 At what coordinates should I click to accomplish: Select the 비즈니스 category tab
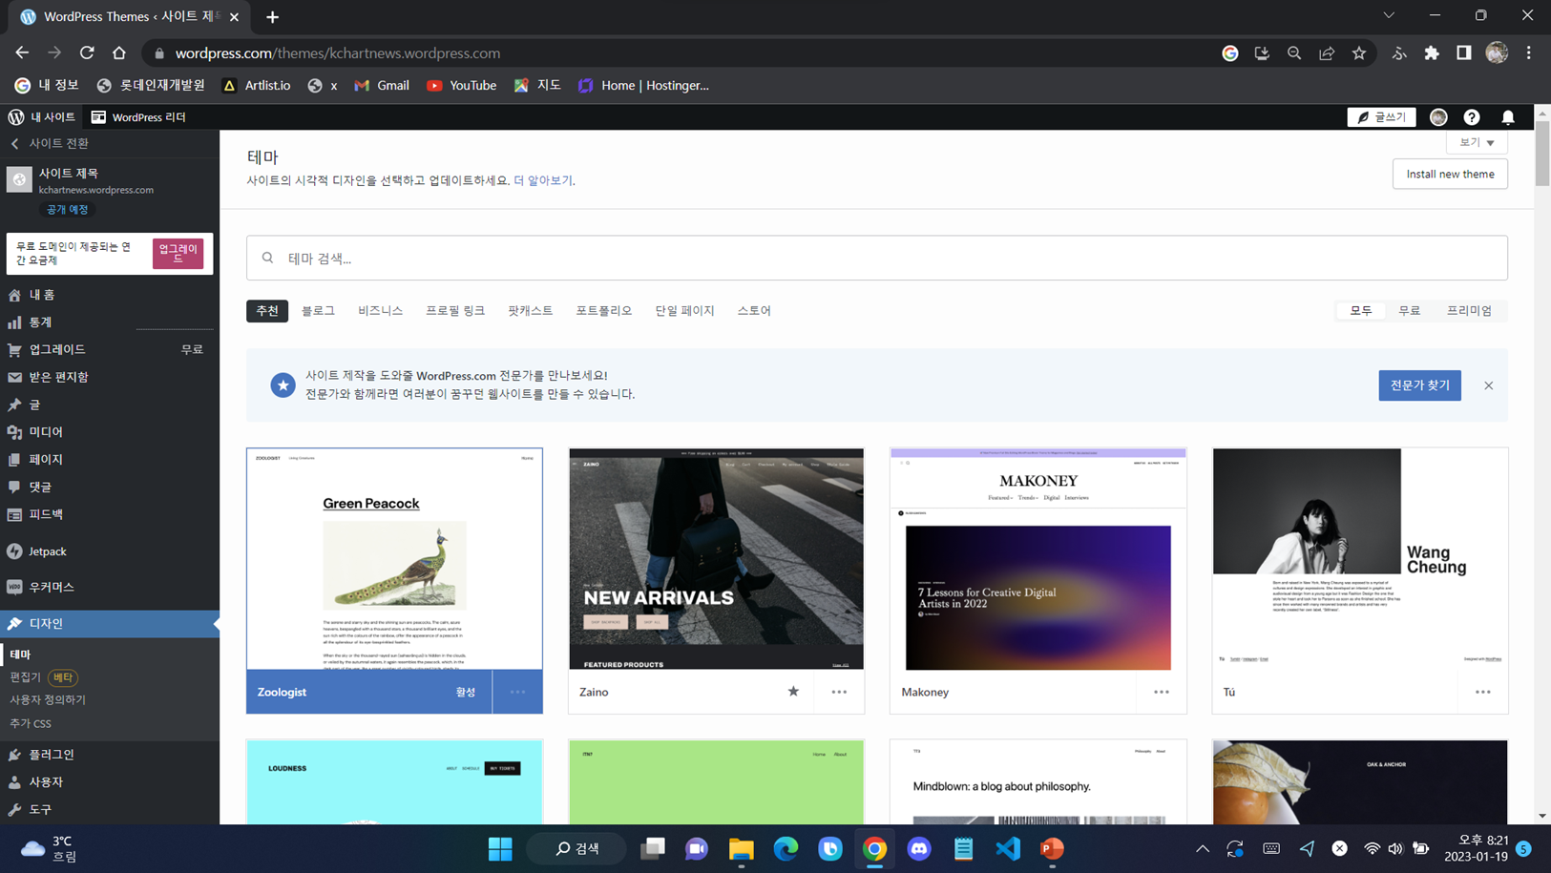[380, 311]
